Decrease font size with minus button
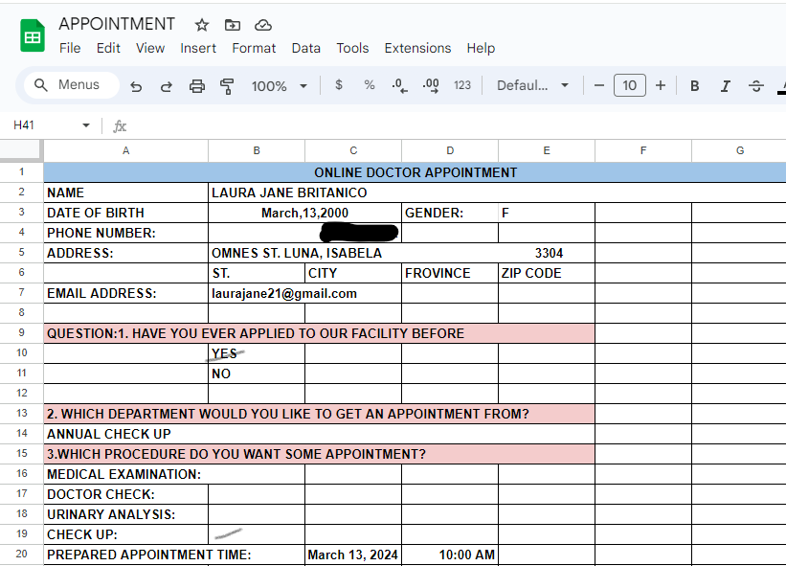786x566 pixels. pos(598,86)
